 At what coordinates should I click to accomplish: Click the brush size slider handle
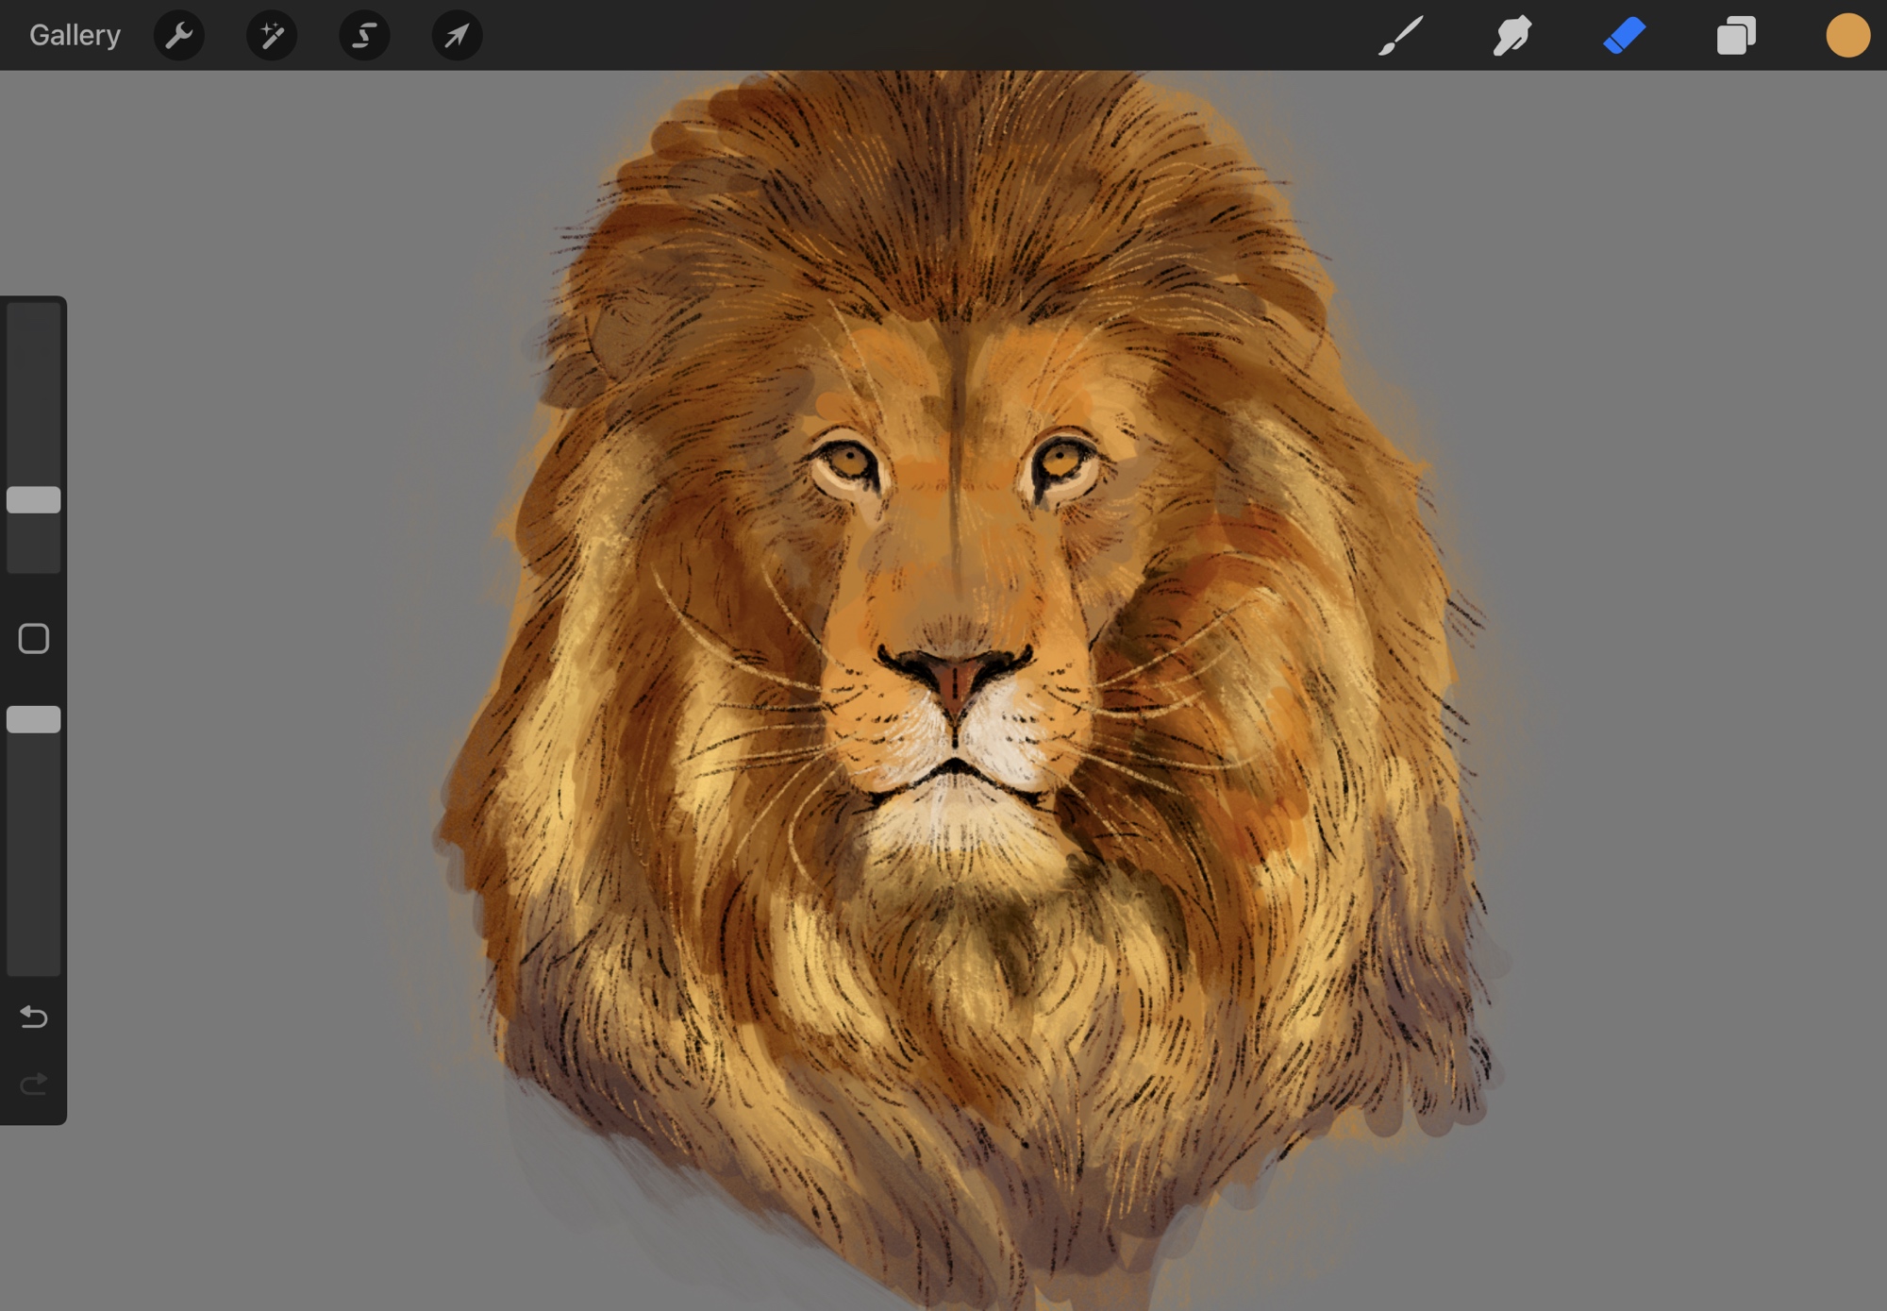(x=34, y=499)
